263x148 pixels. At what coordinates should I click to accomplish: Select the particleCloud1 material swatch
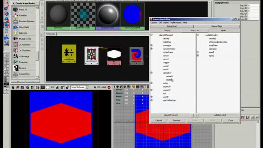tap(83, 16)
